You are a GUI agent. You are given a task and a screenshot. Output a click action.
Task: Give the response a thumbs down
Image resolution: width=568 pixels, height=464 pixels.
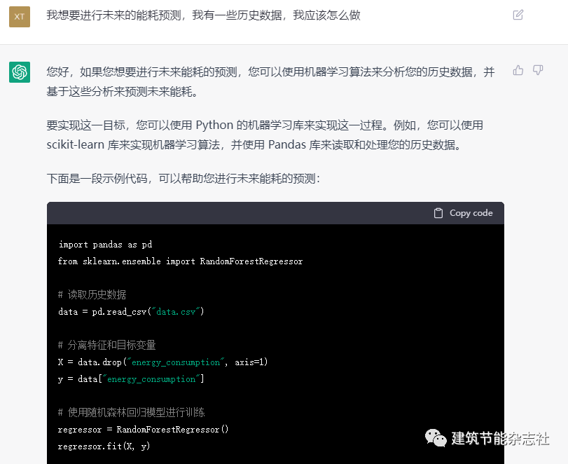[538, 70]
